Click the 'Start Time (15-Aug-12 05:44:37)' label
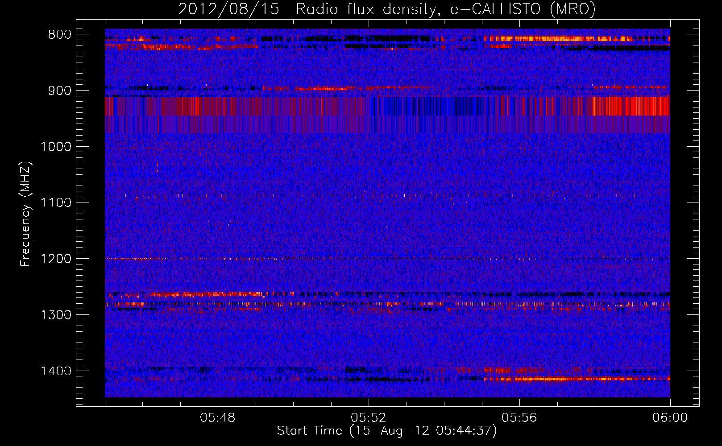The image size is (722, 446). click(x=387, y=431)
